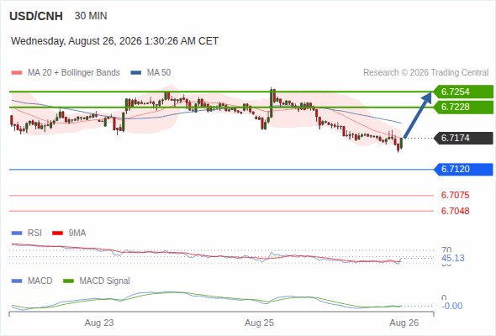Click the MA 20 + Bollinger Bands legend swatch
The width and height of the screenshot is (496, 336).
pos(17,73)
